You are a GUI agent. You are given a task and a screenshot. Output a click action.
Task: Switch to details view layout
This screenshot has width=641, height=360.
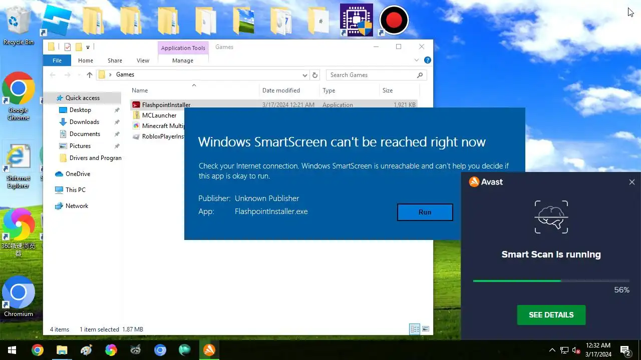click(x=415, y=329)
